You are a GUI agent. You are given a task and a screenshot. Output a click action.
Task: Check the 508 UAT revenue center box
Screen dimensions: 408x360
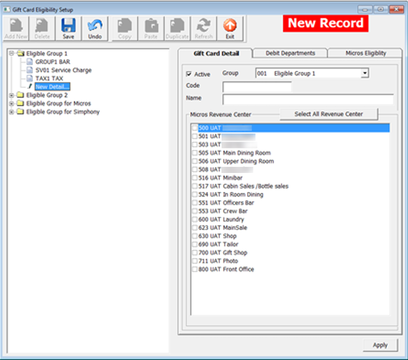[x=195, y=169]
